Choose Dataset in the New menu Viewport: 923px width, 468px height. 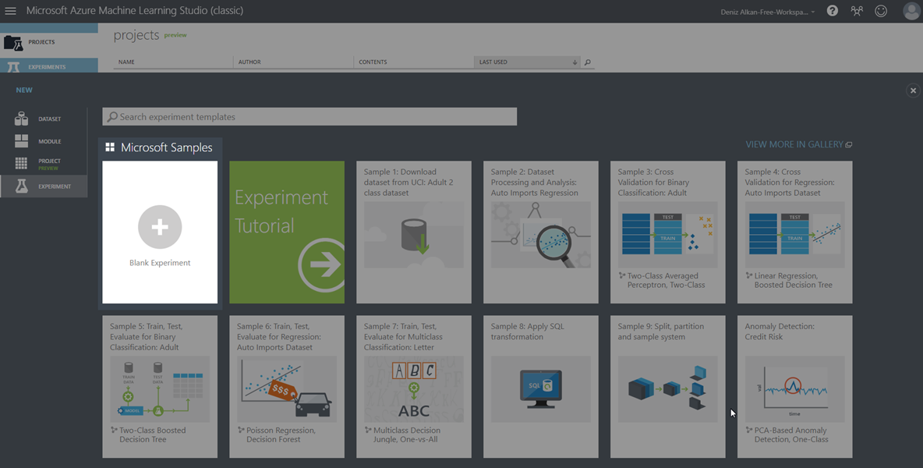click(44, 119)
